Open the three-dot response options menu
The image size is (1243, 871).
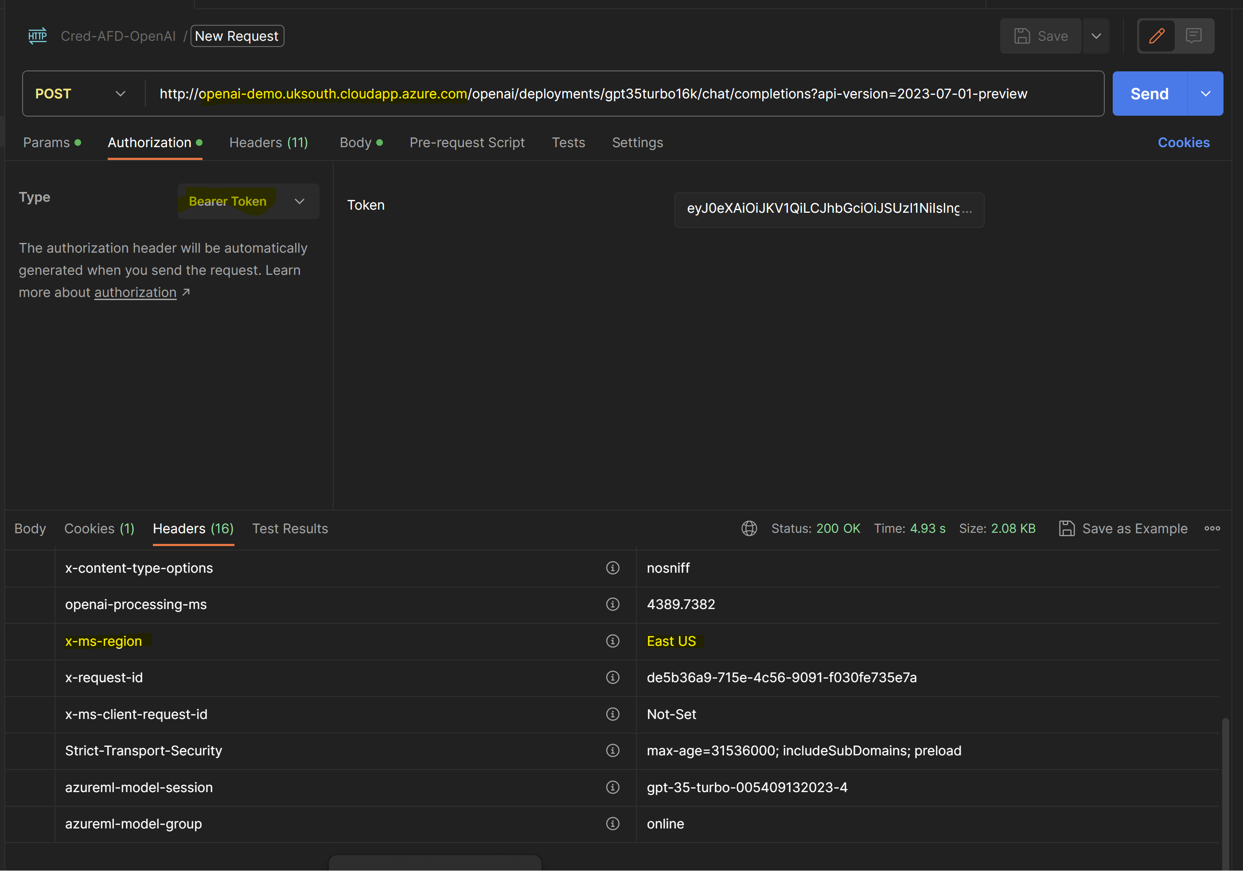(x=1212, y=528)
